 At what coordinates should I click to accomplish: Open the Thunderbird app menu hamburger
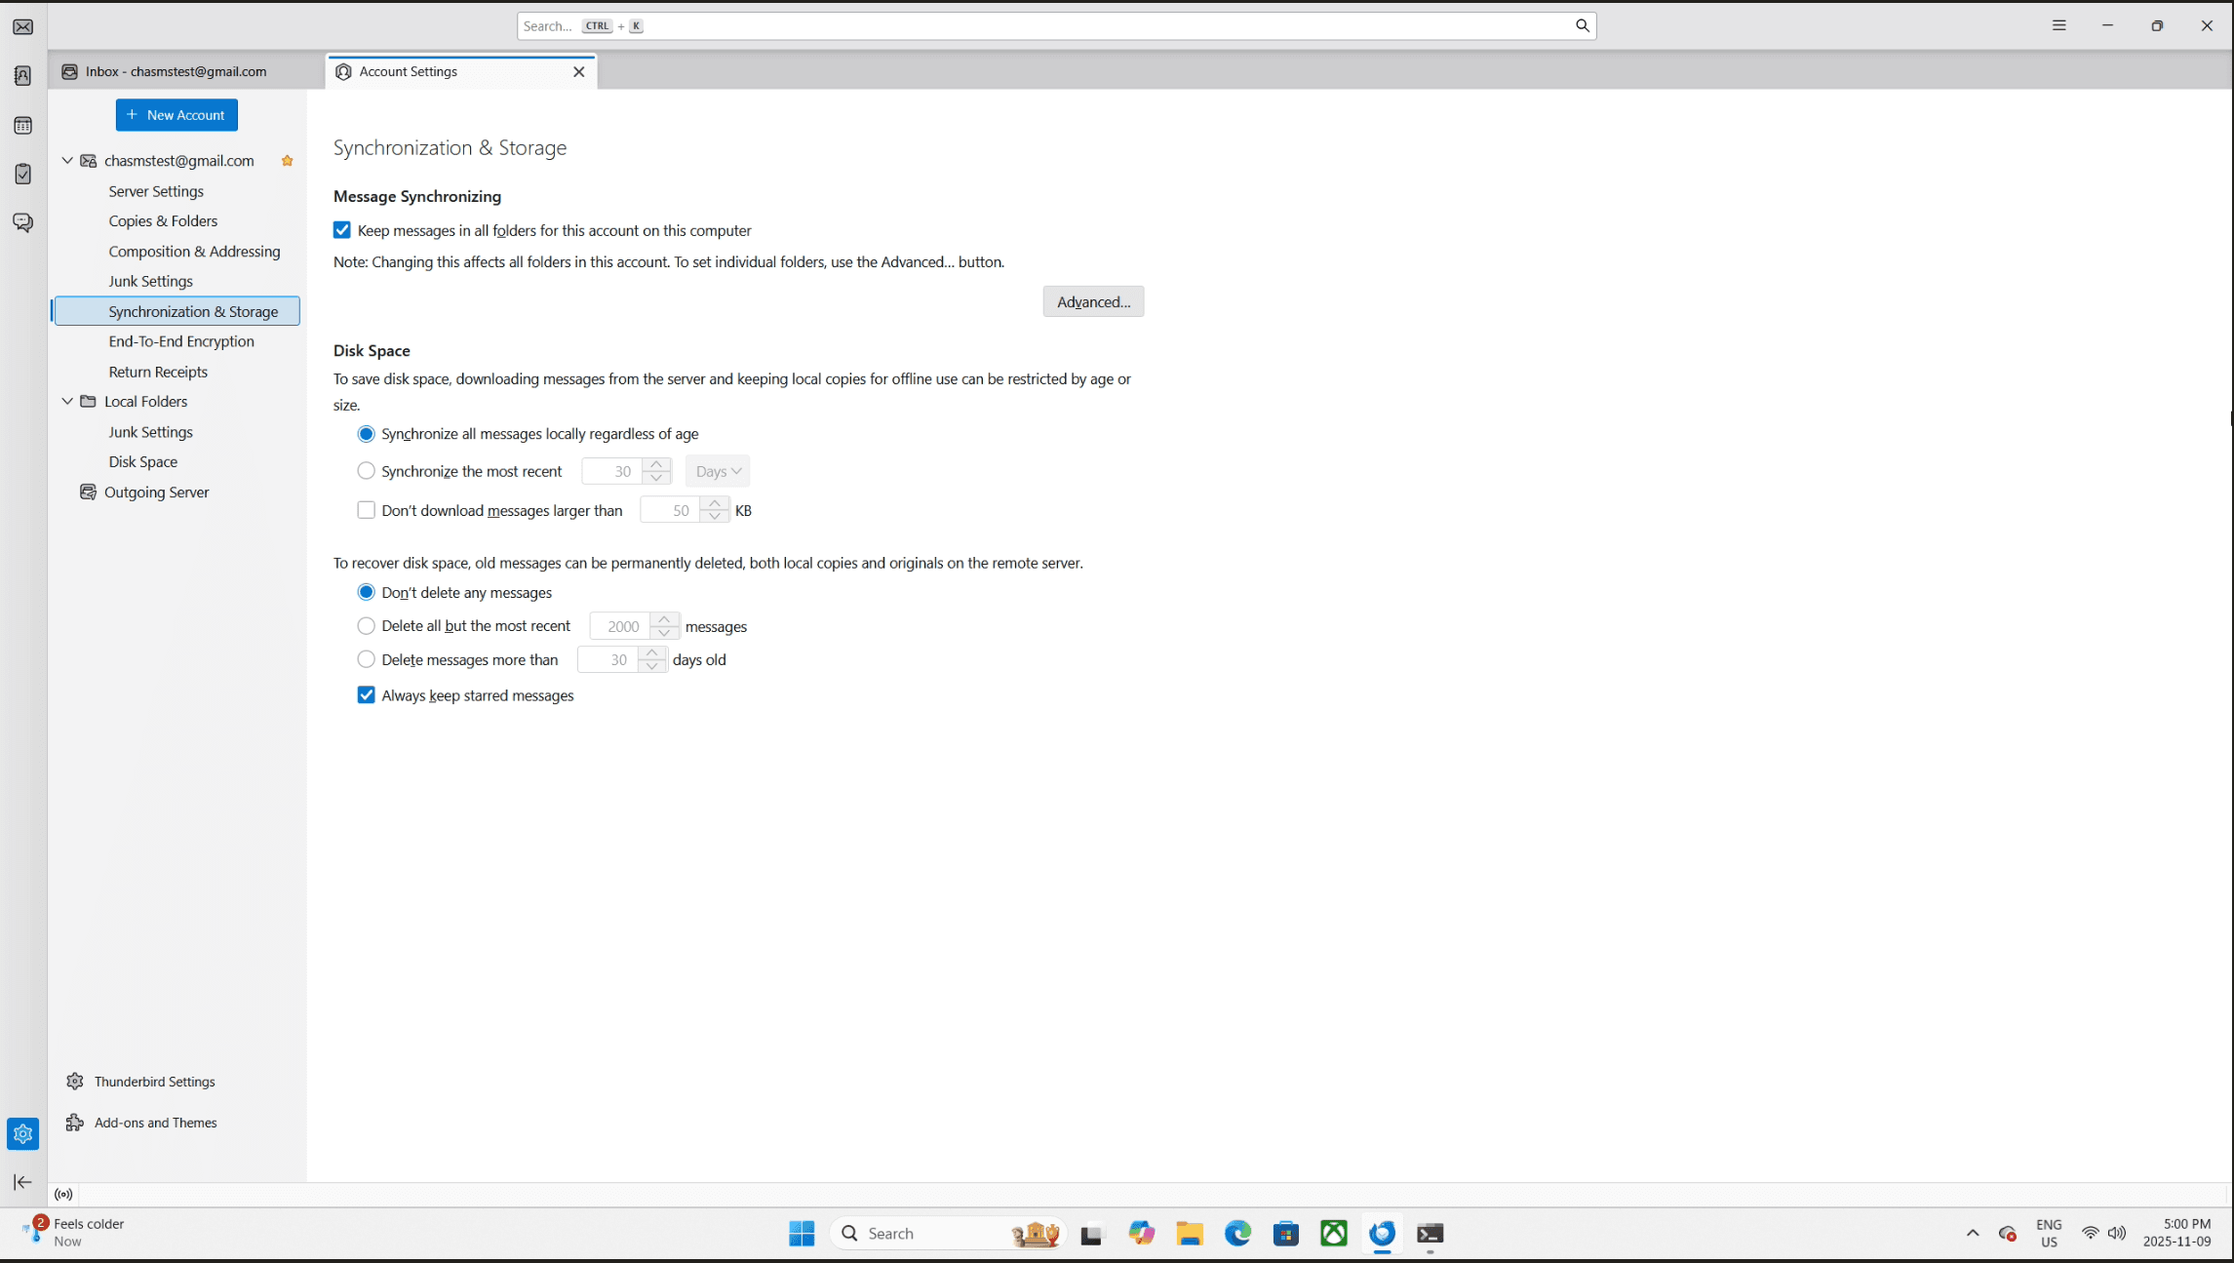coord(2058,26)
